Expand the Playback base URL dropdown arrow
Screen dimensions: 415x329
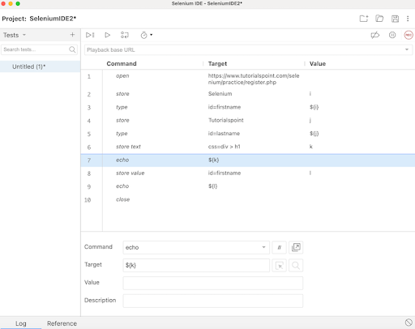coord(407,49)
